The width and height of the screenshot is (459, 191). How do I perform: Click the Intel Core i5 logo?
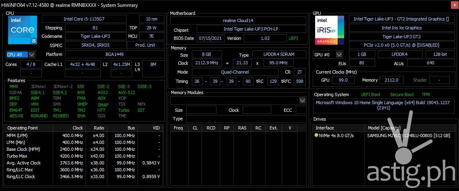(x=22, y=30)
